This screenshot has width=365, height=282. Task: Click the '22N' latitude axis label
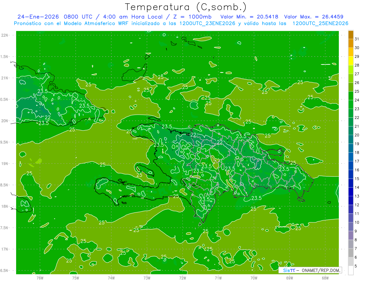coord(5,35)
